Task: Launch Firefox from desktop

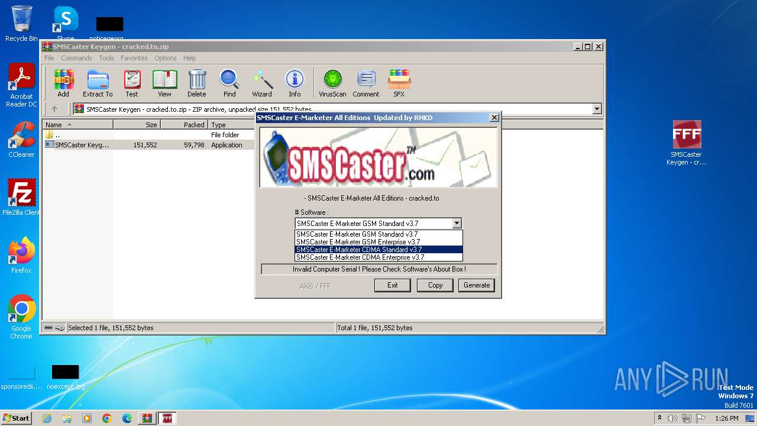Action: point(21,256)
